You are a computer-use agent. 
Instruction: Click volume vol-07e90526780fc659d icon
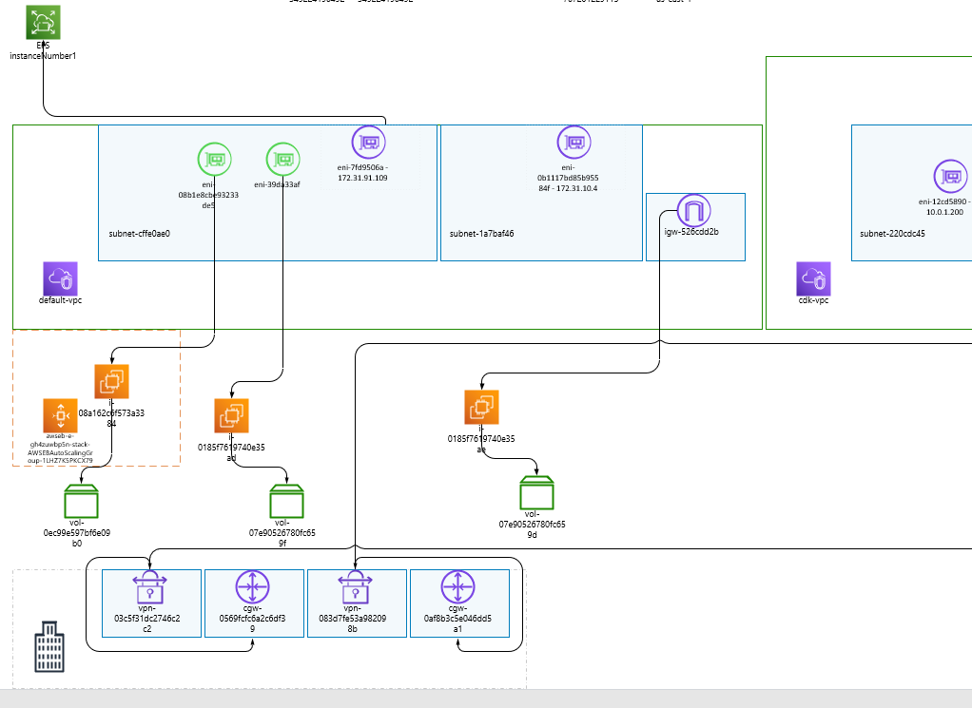coord(536,492)
